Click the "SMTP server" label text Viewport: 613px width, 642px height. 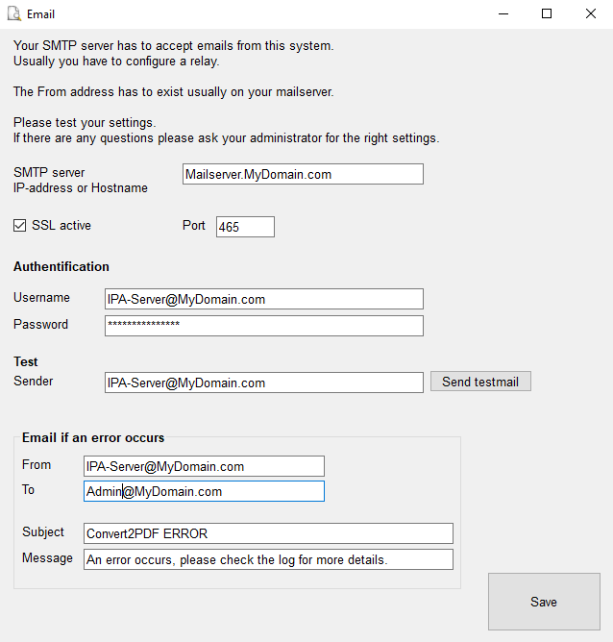coord(49,173)
